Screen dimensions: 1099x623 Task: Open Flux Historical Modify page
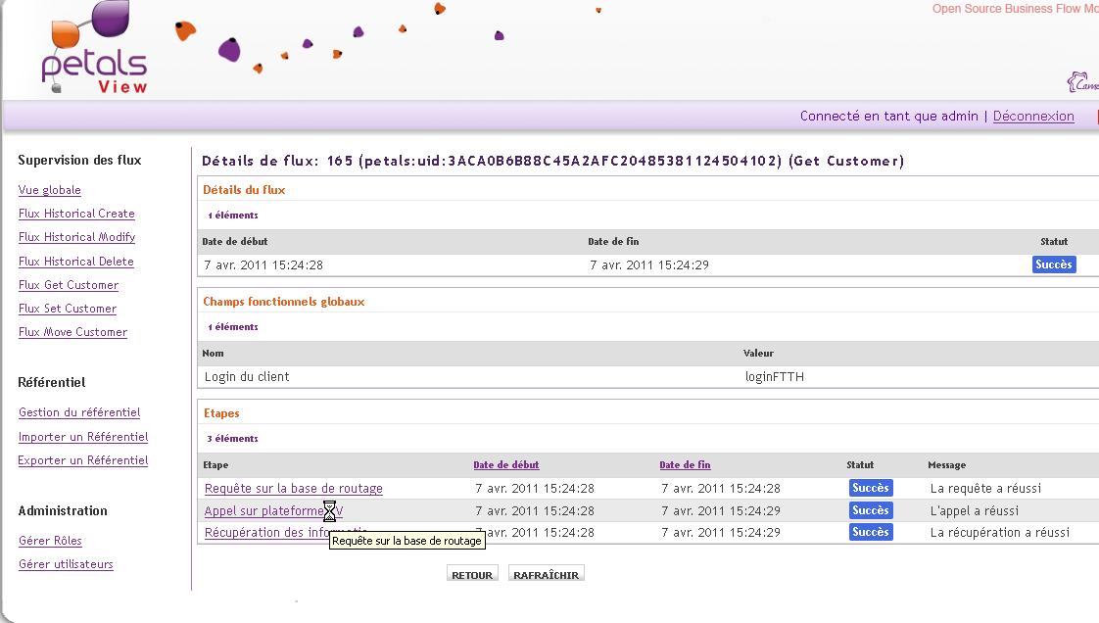coord(76,237)
